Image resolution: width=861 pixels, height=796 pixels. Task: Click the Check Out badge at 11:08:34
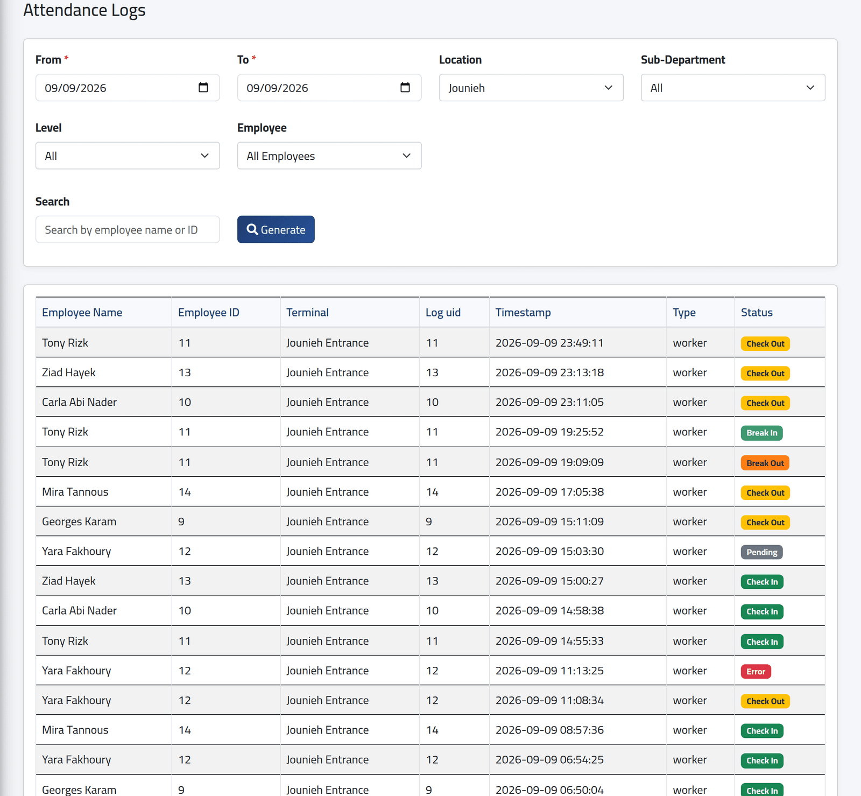(x=765, y=701)
